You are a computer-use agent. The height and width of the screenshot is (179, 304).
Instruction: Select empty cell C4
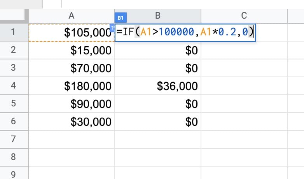click(x=244, y=86)
